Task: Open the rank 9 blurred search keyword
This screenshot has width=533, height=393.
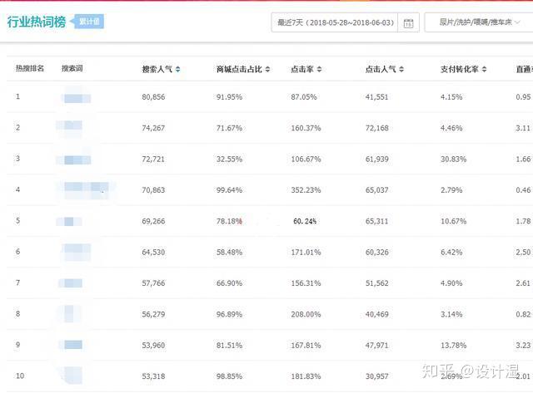Action: coord(73,344)
